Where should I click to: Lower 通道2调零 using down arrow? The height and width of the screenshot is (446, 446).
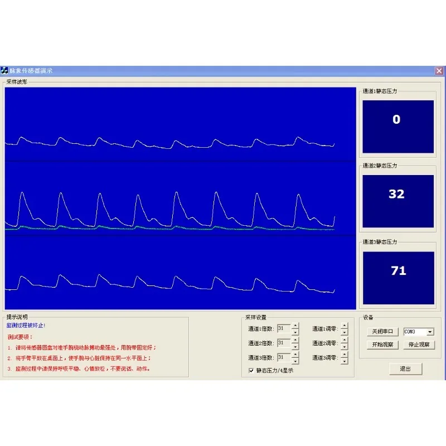[345, 346]
